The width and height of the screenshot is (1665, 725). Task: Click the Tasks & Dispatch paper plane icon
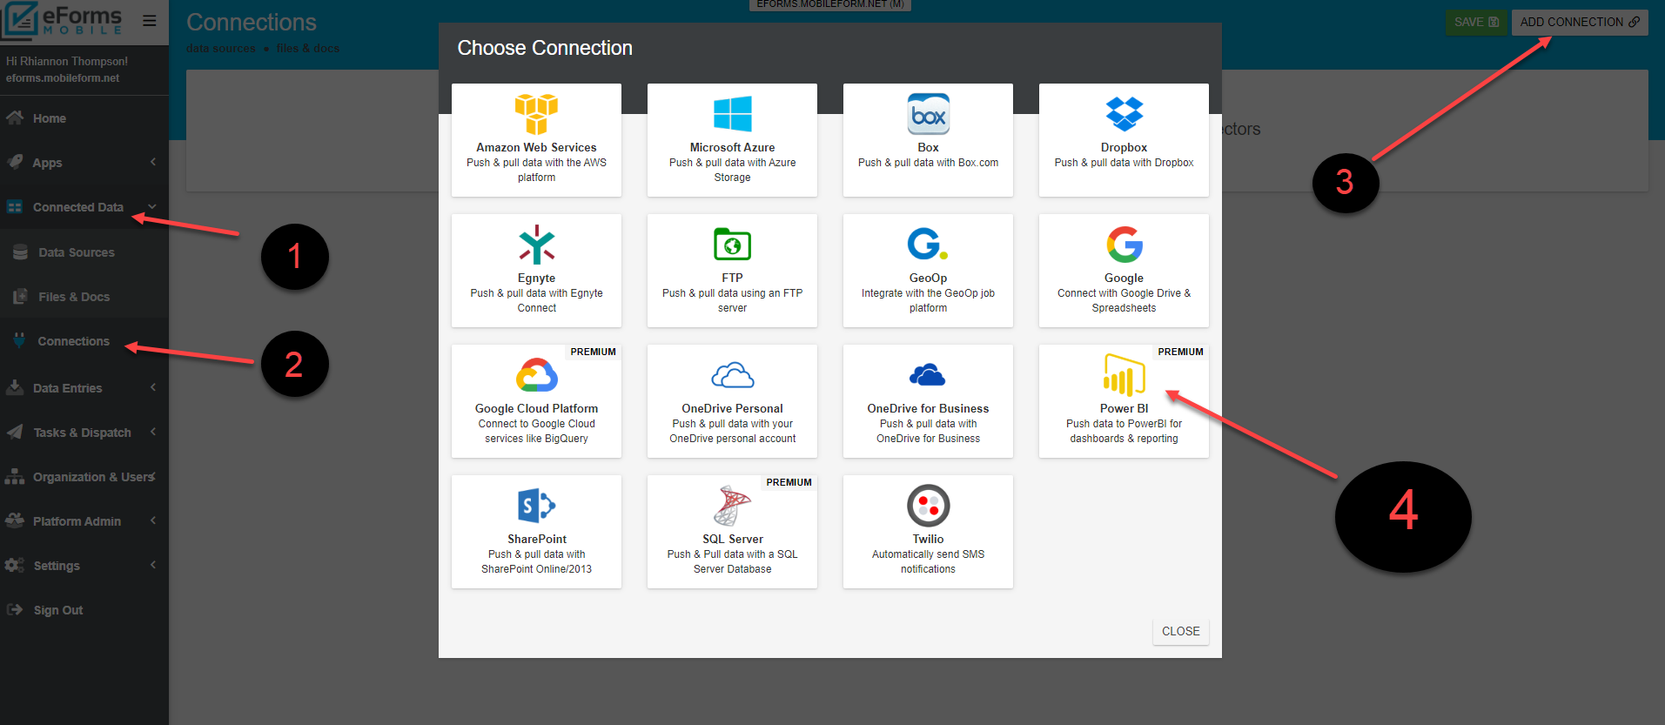click(x=15, y=432)
